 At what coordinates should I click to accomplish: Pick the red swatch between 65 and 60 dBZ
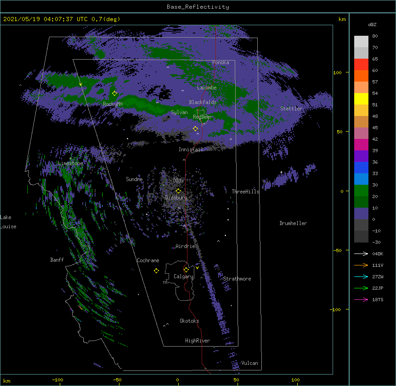pyautogui.click(x=361, y=65)
